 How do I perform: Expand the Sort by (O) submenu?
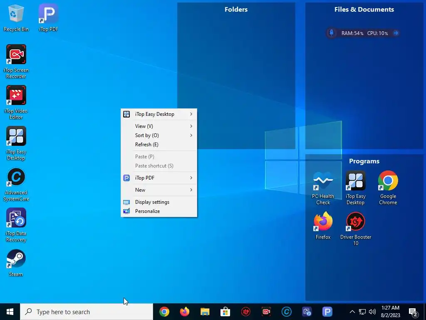pyautogui.click(x=159, y=135)
